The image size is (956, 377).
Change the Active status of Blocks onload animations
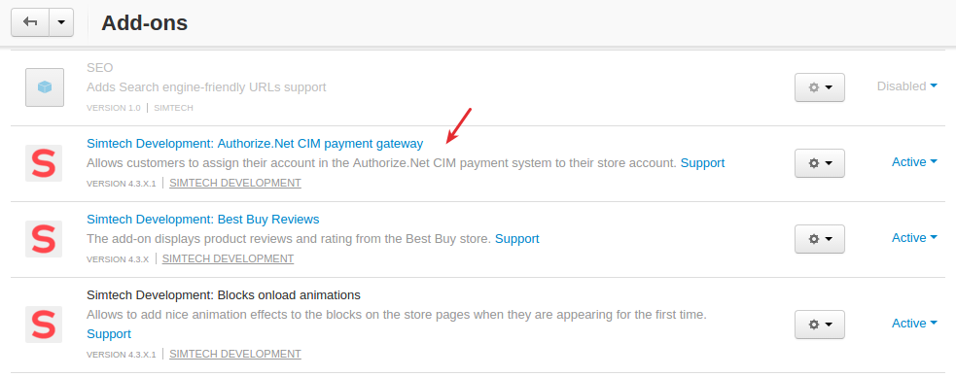914,324
